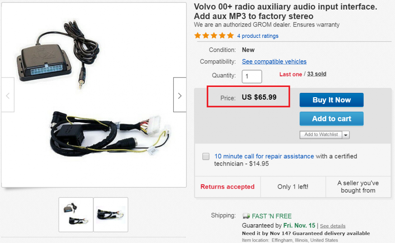Select the second product thumbnail
Viewport: 395px width, 243px height.
click(111, 214)
